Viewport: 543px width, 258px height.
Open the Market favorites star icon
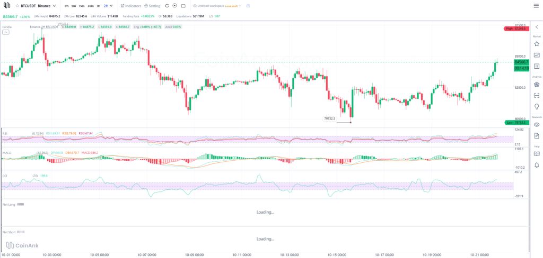tap(537, 44)
